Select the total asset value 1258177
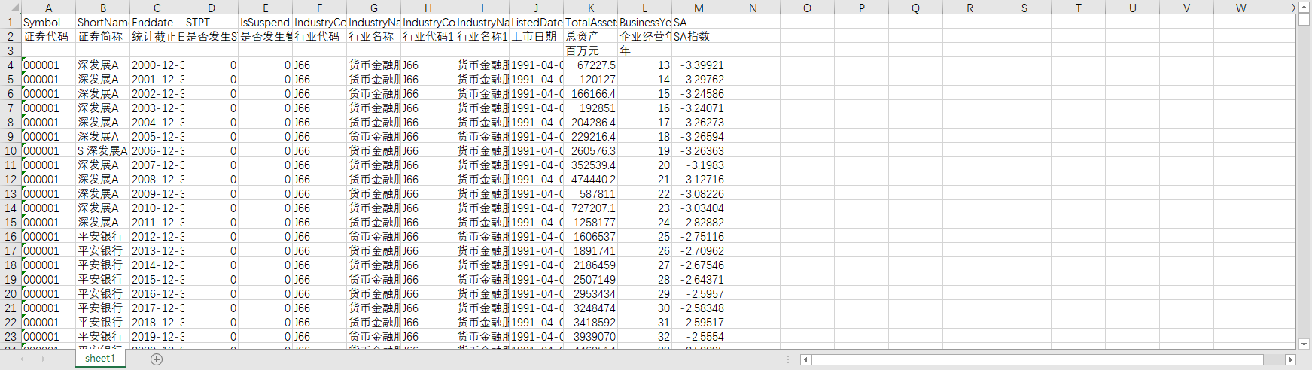 (x=590, y=223)
